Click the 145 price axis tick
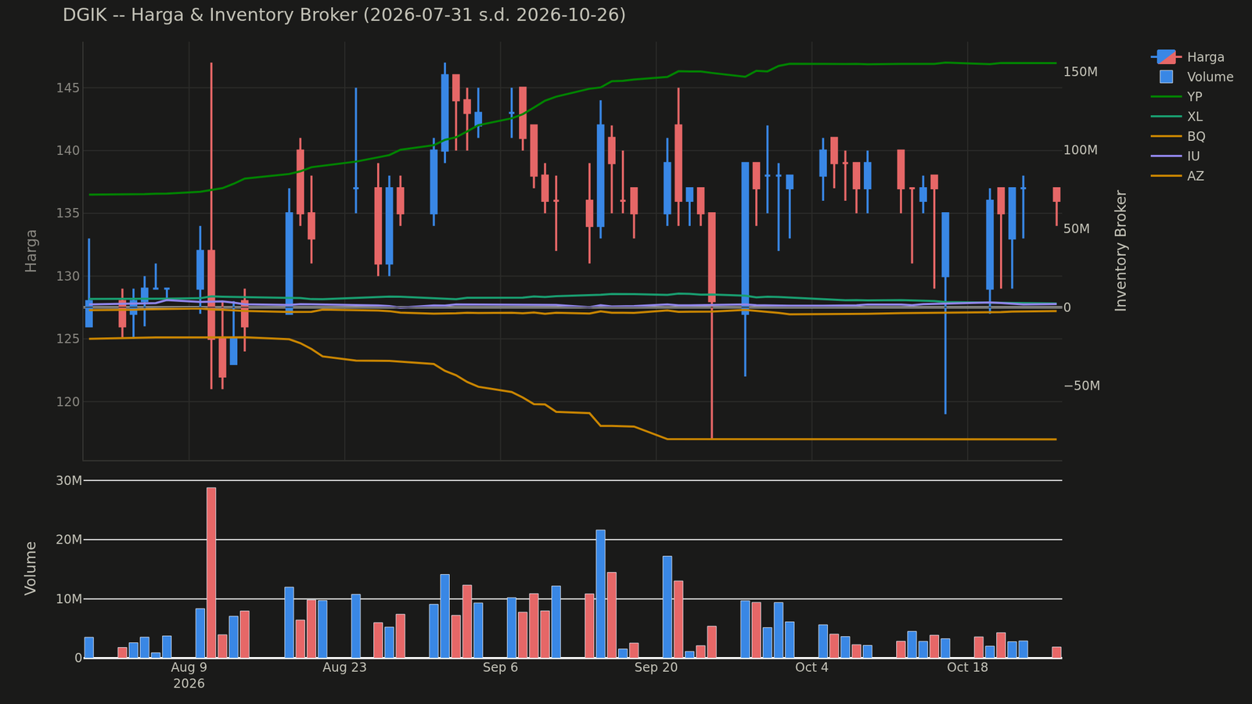This screenshot has height=704, width=1252. 67,88
